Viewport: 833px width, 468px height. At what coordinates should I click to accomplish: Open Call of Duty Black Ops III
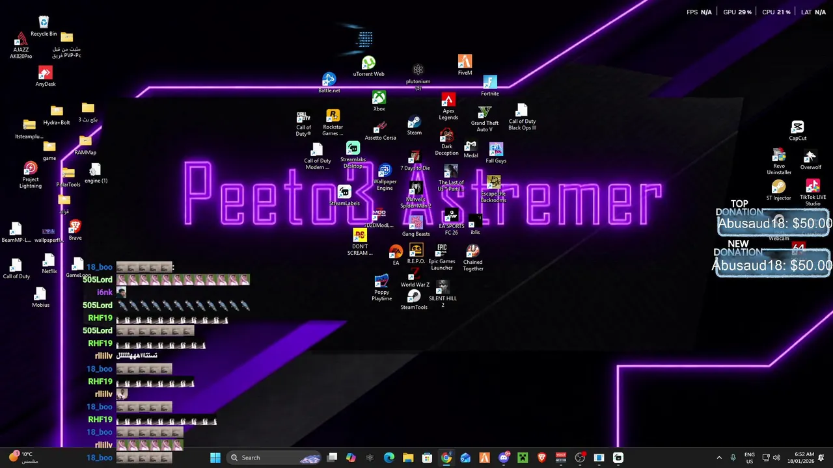coord(522,117)
